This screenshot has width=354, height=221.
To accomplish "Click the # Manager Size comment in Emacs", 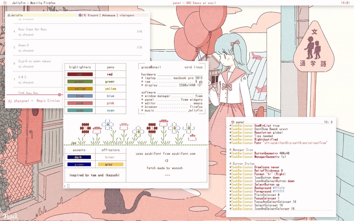I will 241,150.
